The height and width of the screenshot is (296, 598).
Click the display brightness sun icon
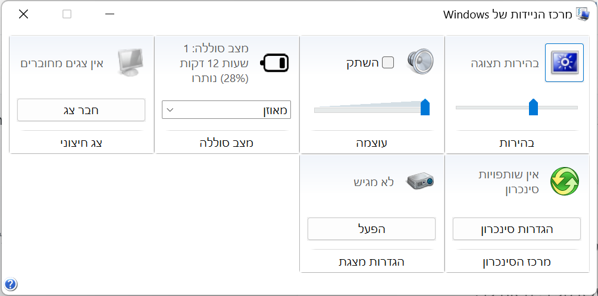[564, 63]
